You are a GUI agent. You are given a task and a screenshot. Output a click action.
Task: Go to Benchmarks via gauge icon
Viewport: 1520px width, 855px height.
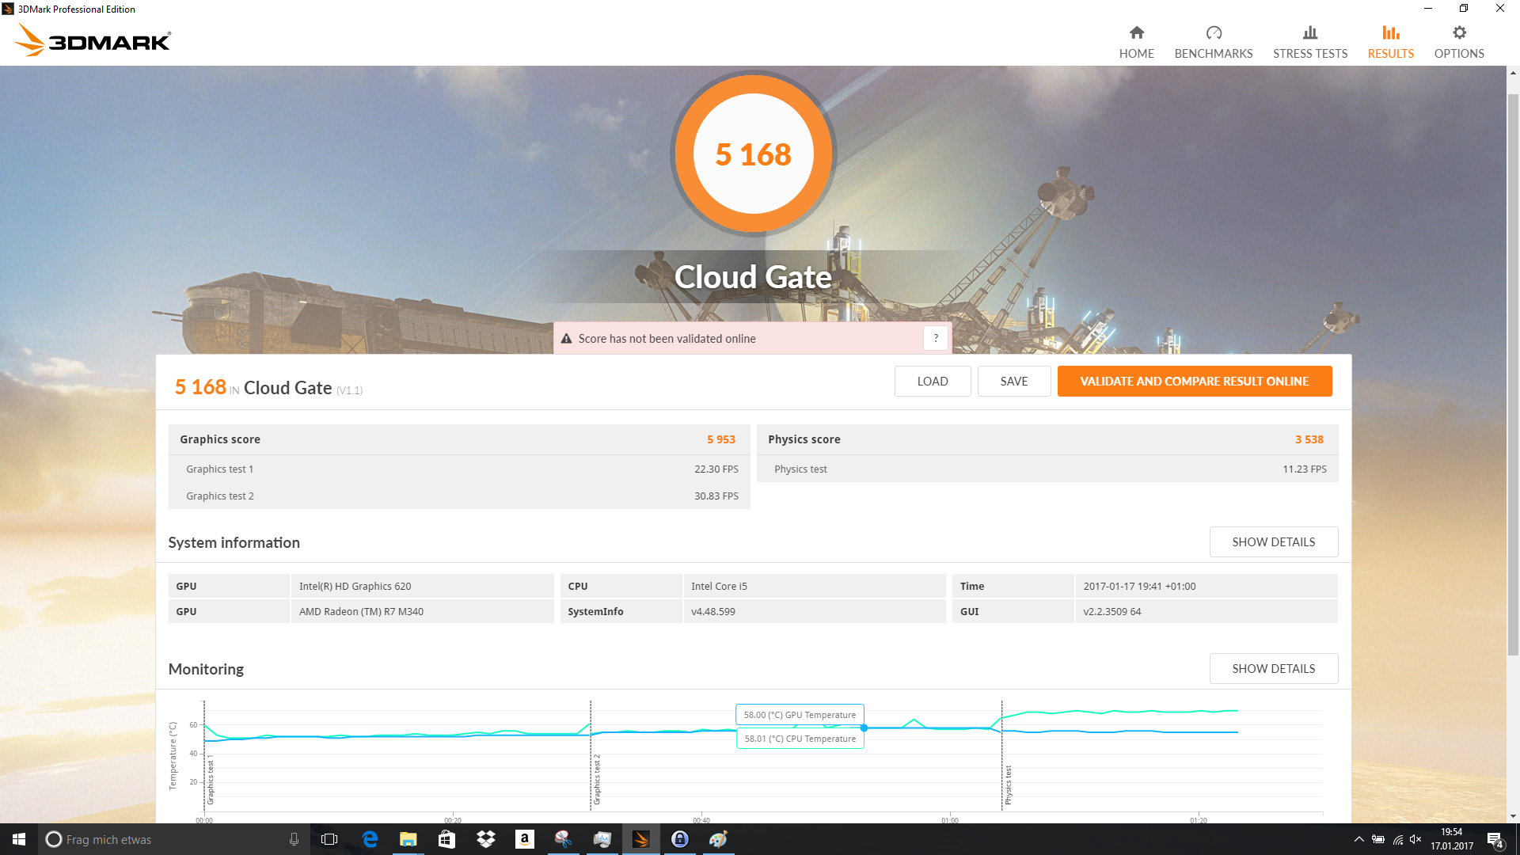[1213, 33]
